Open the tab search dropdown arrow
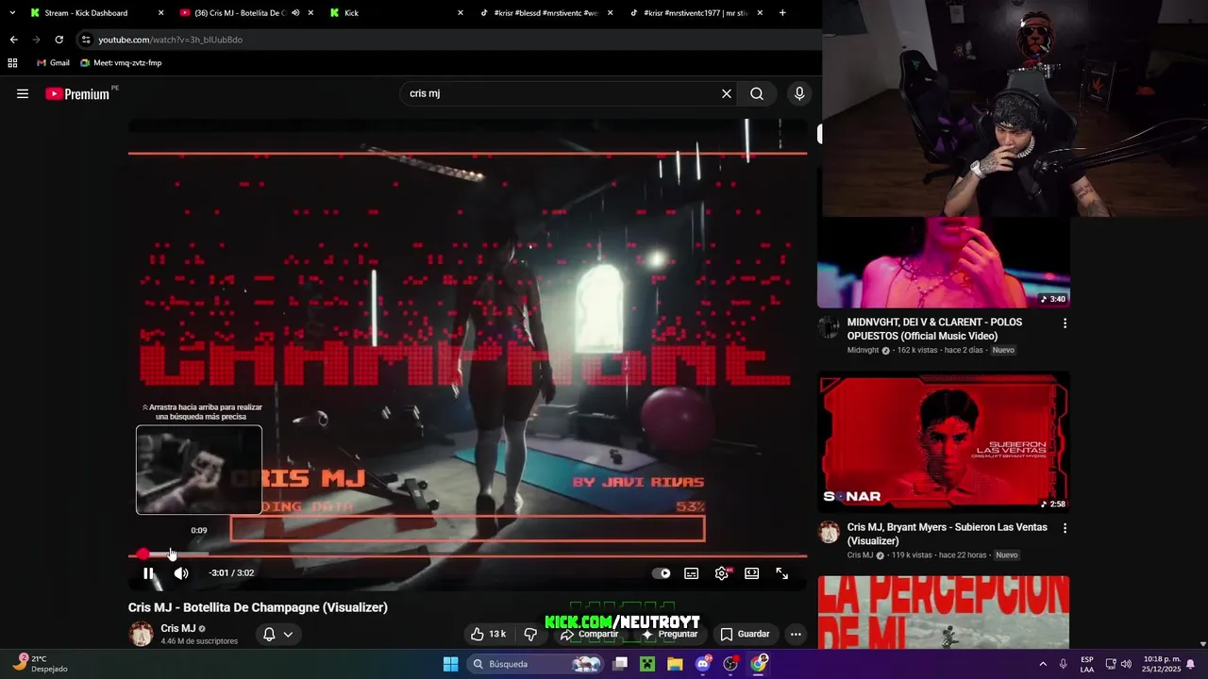This screenshot has height=679, width=1208. coord(12,13)
